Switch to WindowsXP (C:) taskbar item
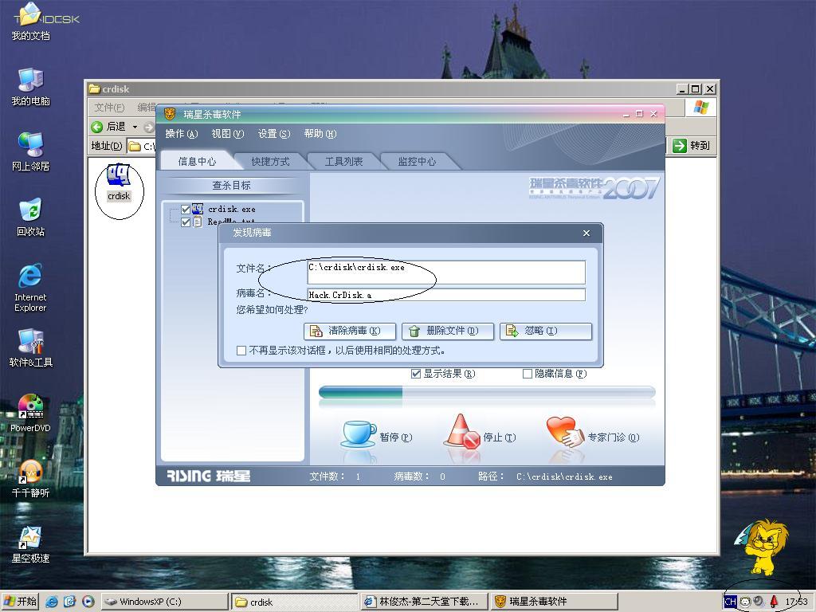 (x=164, y=602)
